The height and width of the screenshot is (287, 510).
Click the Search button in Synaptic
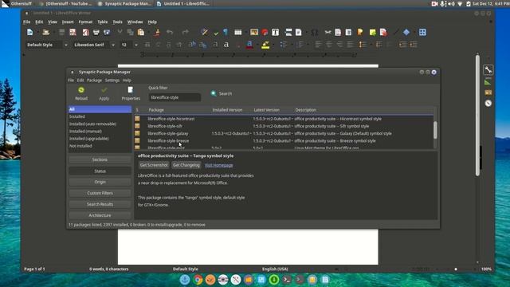coord(222,93)
